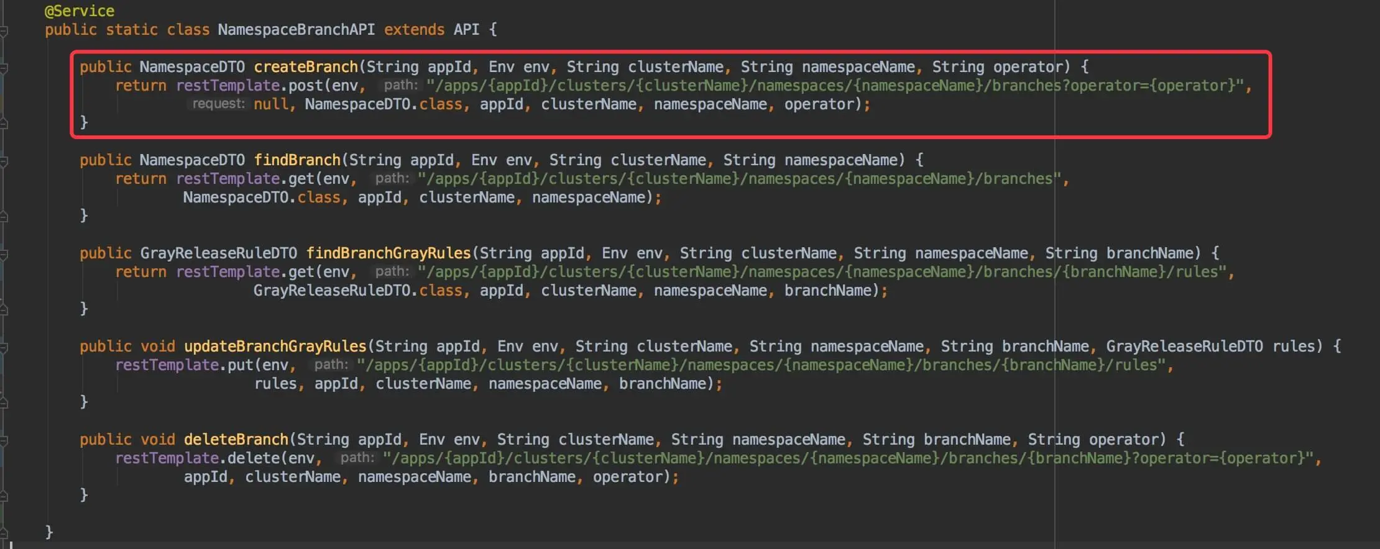Screen dimensions: 1380x549
Task: Click the 'delete' call on restTemplate
Action: pyautogui.click(x=254, y=458)
